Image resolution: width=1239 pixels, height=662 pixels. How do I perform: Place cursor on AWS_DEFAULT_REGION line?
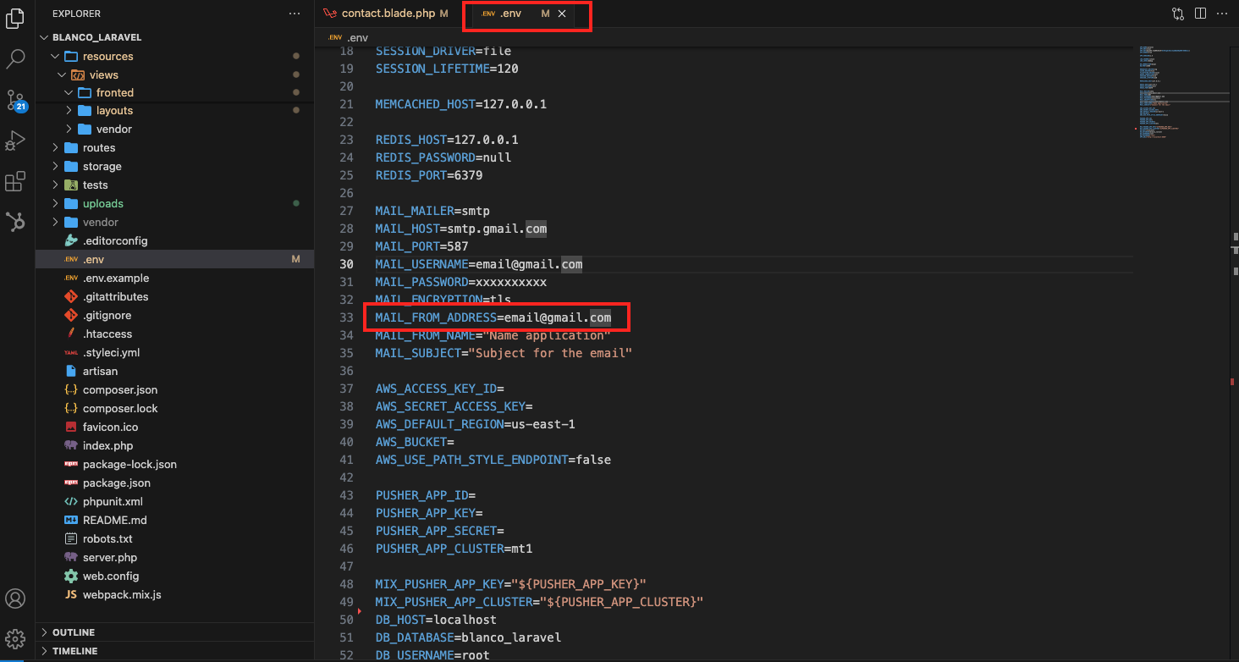coord(476,424)
